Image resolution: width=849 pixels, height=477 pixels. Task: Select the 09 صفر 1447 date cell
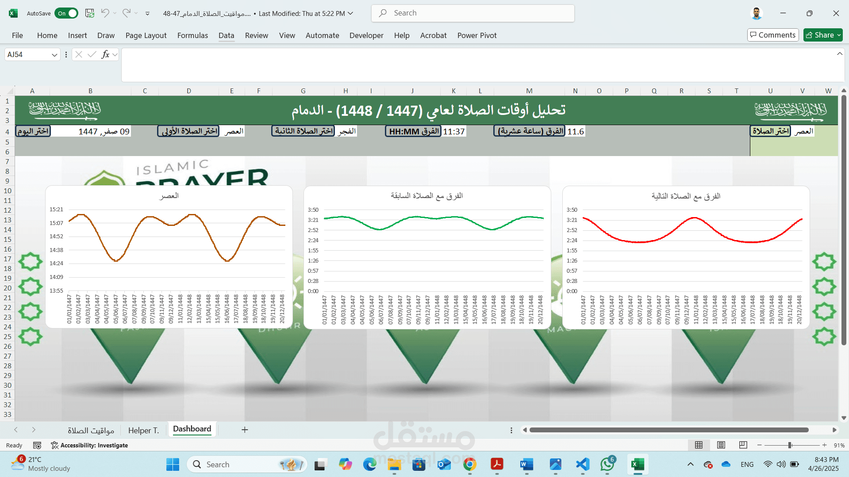point(91,132)
